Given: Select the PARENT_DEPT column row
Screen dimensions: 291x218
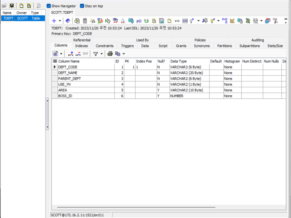Looking at the screenshot, I should (169, 79).
